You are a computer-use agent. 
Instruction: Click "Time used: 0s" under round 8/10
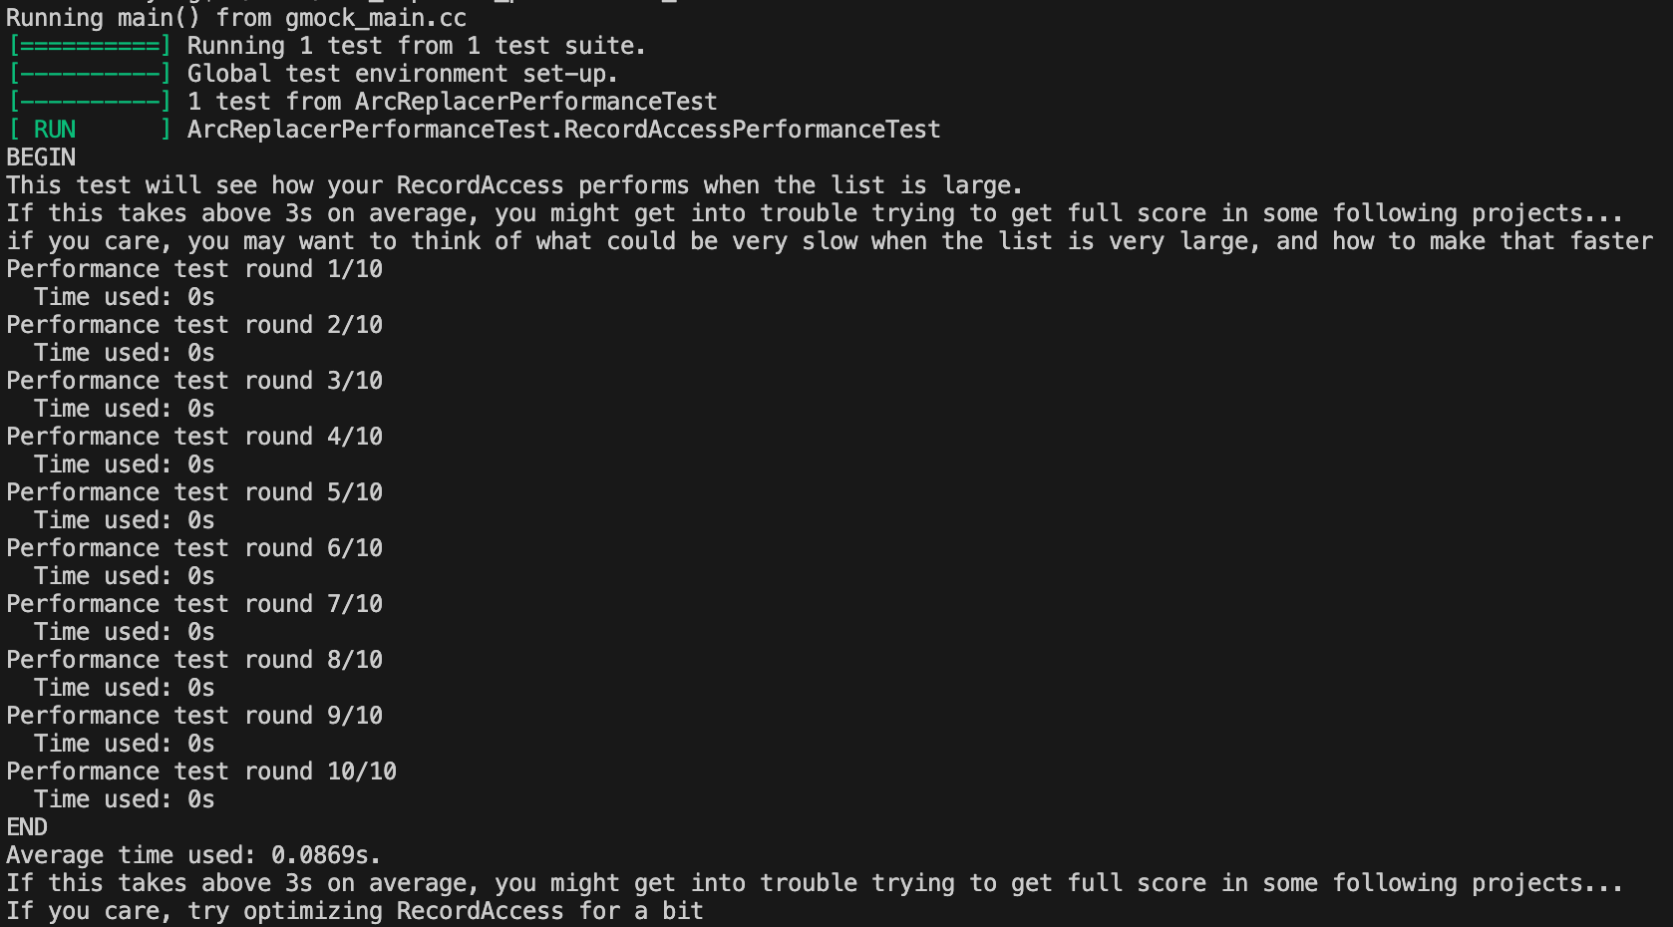pyautogui.click(x=125, y=688)
